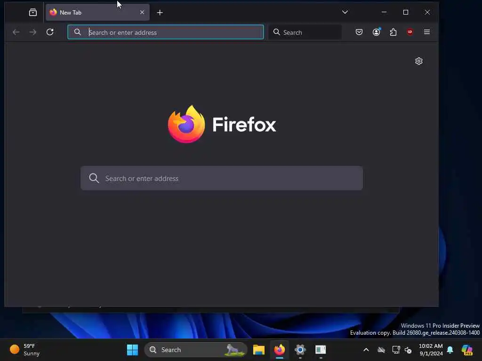Open the Settings gear app in the taskbar
The width and height of the screenshot is (482, 361).
point(300,350)
